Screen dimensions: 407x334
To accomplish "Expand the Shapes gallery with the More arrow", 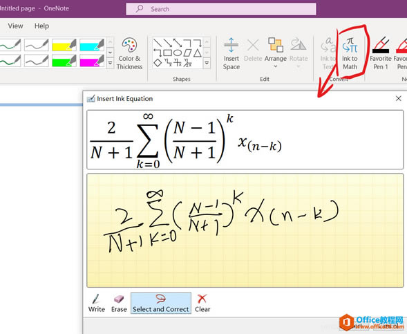I will pyautogui.click(x=207, y=63).
